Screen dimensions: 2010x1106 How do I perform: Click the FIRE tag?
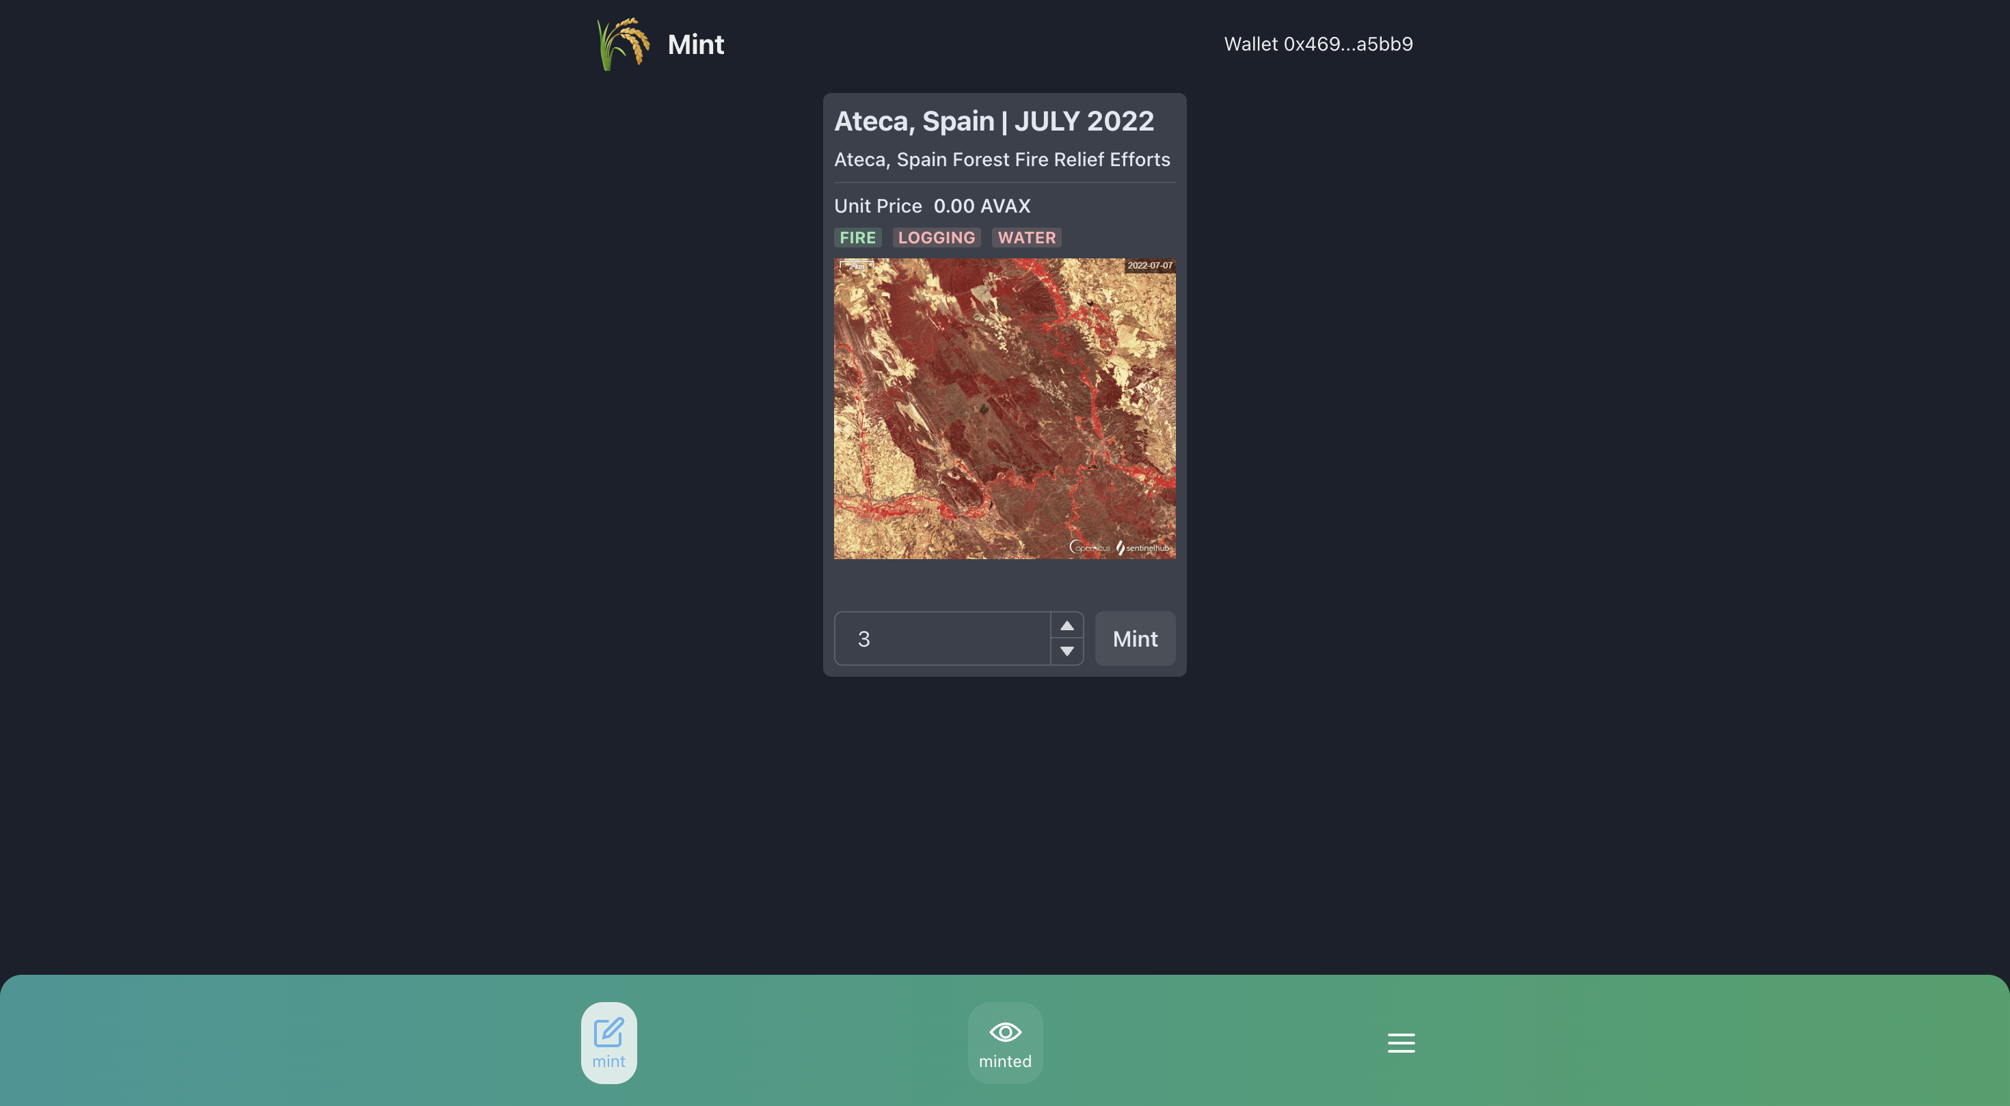pyautogui.click(x=857, y=237)
